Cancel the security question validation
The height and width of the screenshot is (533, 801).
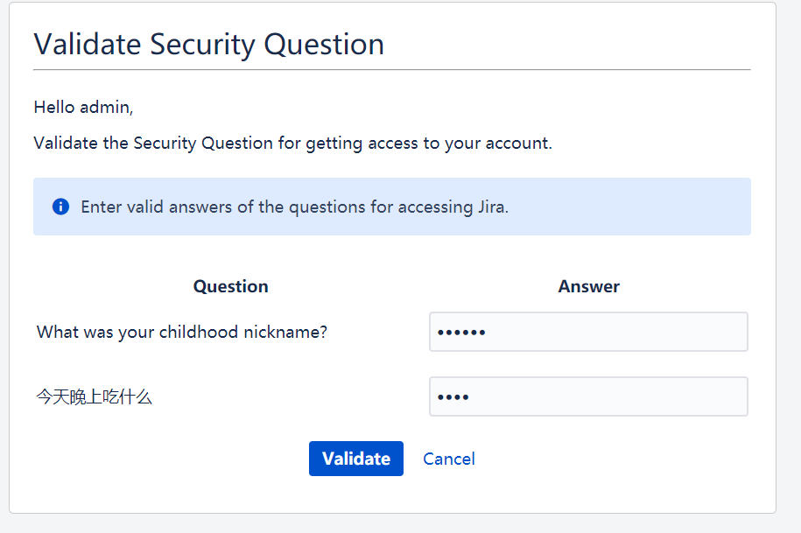[449, 459]
